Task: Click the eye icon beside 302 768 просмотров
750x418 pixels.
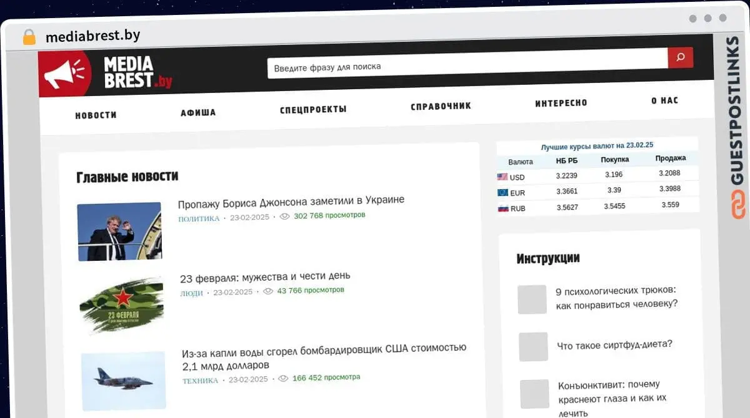Action: 284,216
